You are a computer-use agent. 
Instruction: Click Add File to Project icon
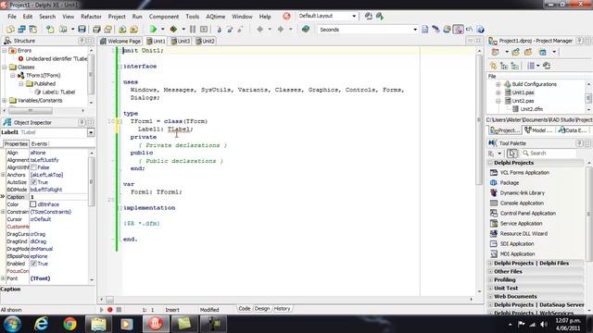click(122, 29)
